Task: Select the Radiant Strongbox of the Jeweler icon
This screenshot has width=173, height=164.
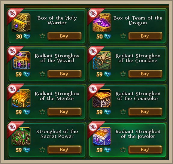Action: click(102, 136)
